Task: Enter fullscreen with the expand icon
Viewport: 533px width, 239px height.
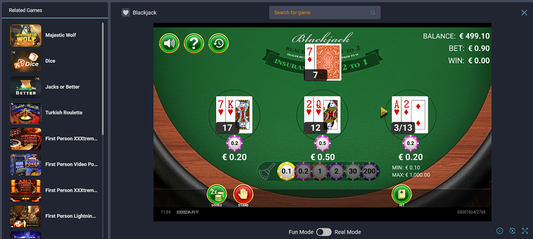Action: 525,231
